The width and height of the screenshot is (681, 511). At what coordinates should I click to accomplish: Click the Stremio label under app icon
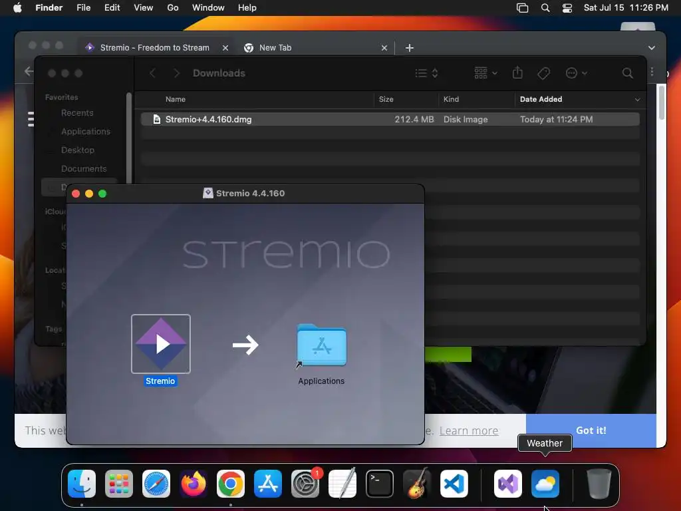tap(160, 381)
